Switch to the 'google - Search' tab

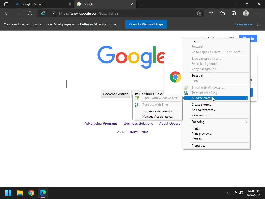(x=43, y=4)
